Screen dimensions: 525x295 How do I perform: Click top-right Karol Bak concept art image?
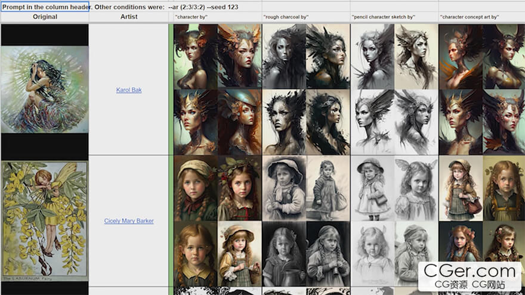504,57
